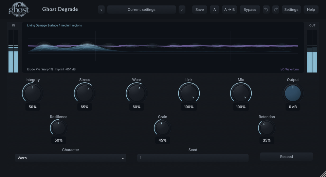
Task: Click the redo arrow icon
Action: point(276,10)
